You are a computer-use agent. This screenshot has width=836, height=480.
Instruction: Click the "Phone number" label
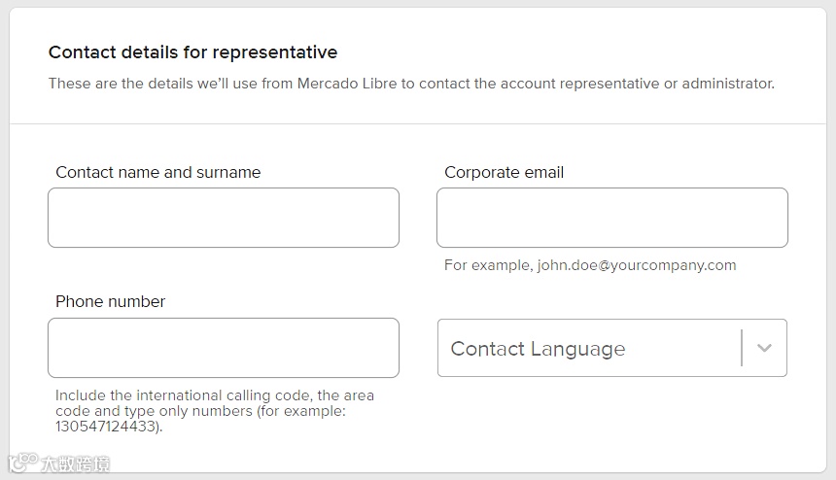pos(110,301)
